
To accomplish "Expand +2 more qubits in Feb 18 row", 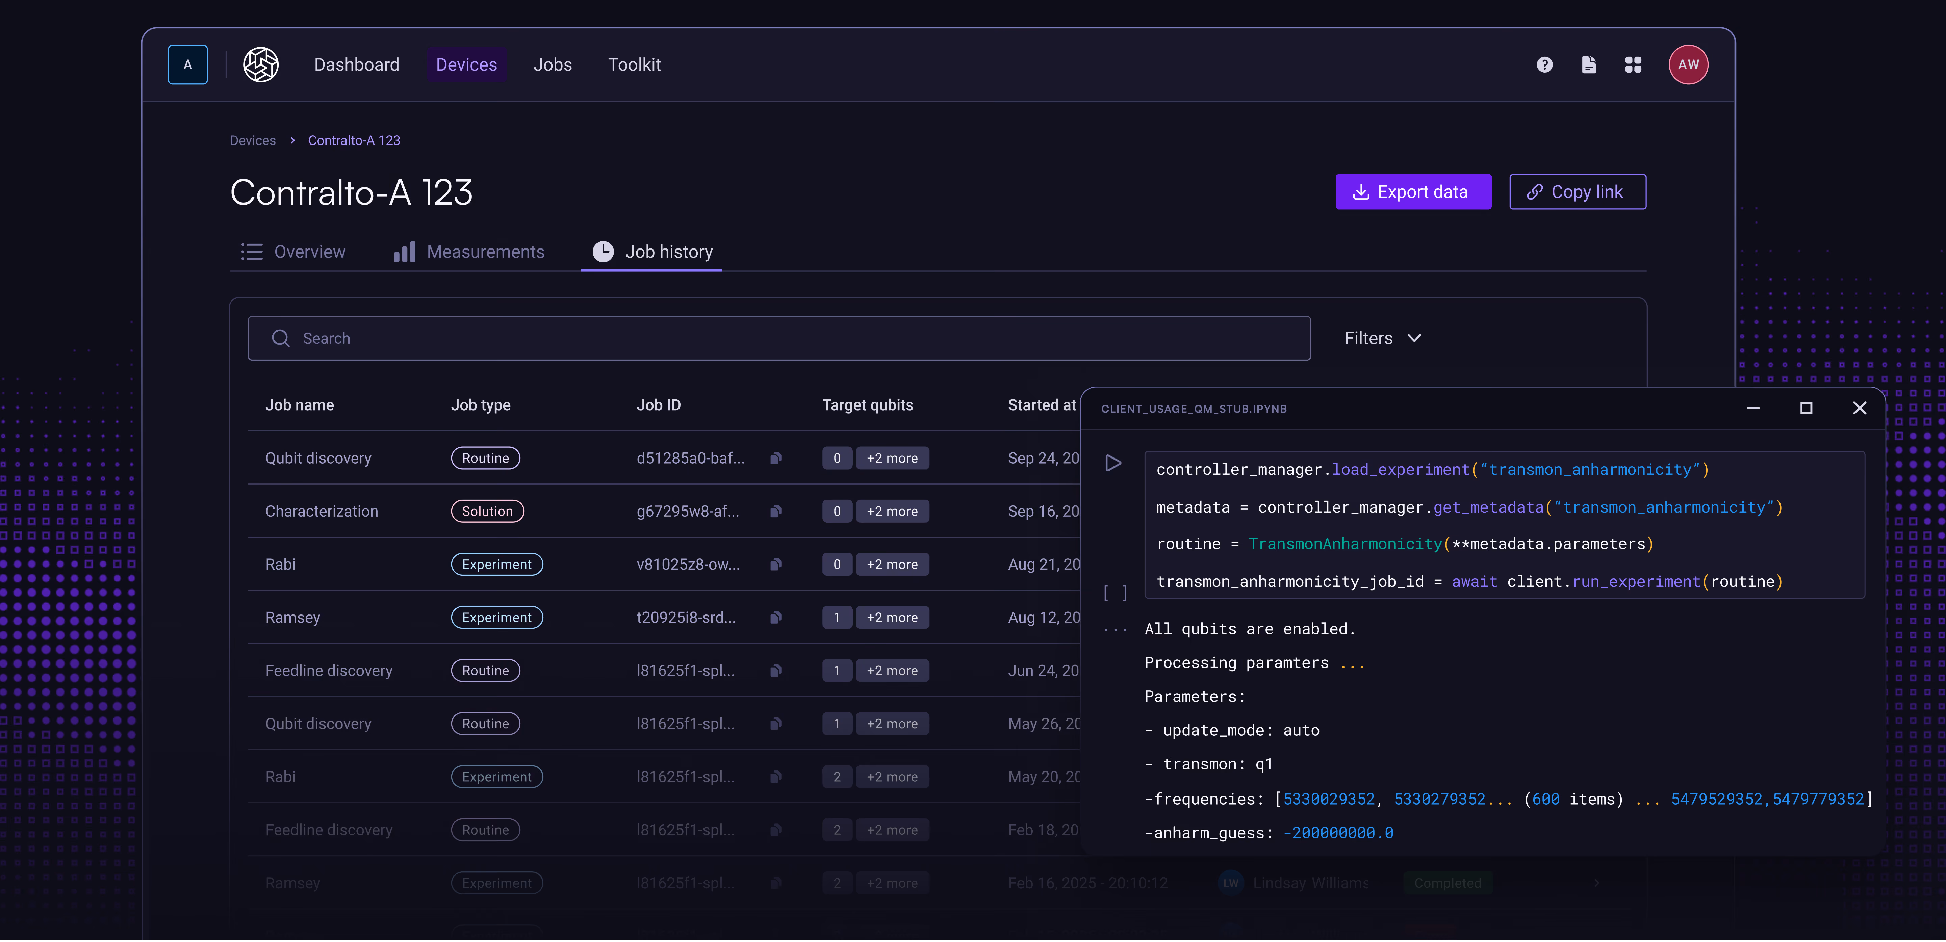I will click(892, 830).
